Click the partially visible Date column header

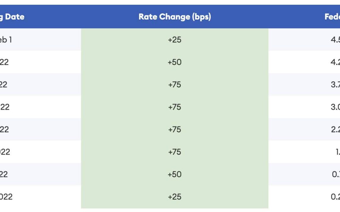coord(12,17)
